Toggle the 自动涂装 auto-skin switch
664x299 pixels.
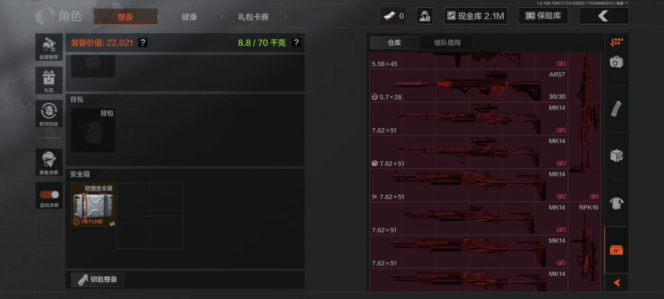coord(49,196)
